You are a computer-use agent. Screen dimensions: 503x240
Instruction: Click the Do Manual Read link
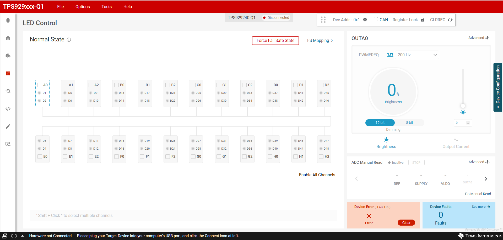click(x=478, y=194)
